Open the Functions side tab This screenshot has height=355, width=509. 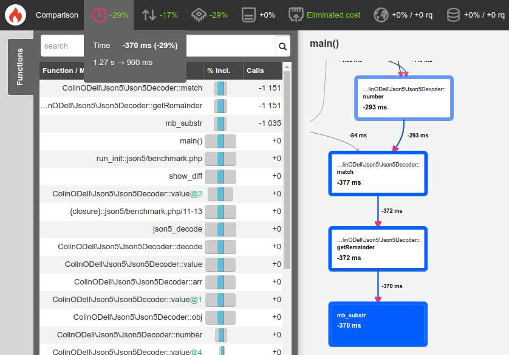pos(20,67)
